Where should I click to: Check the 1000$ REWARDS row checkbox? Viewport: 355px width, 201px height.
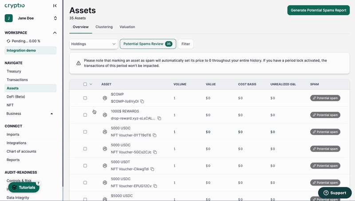click(85, 115)
